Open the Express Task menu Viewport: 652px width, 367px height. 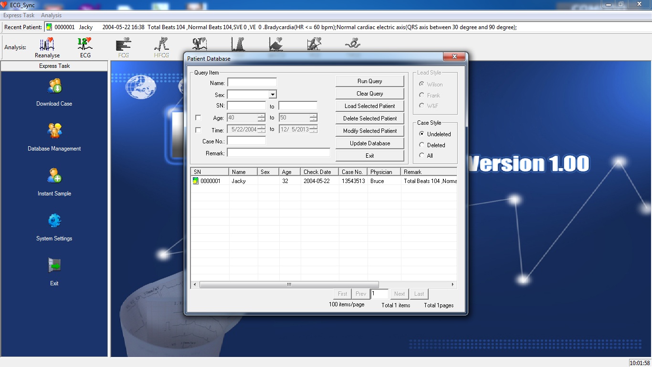tap(19, 15)
